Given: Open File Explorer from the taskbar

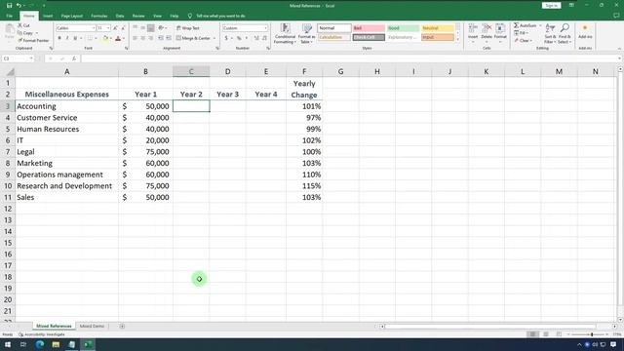Looking at the screenshot, I should click(56, 344).
